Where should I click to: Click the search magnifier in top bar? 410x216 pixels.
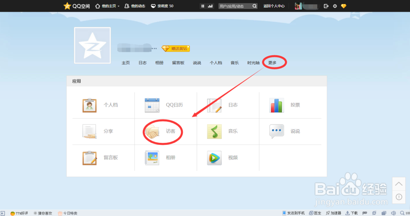(255, 6)
